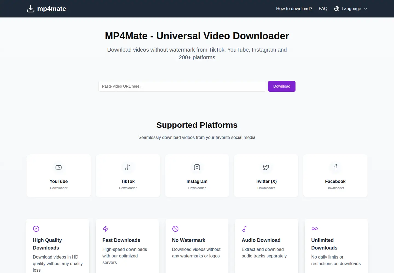Focus the Paste video URL input field
The width and height of the screenshot is (394, 273).
tap(182, 86)
